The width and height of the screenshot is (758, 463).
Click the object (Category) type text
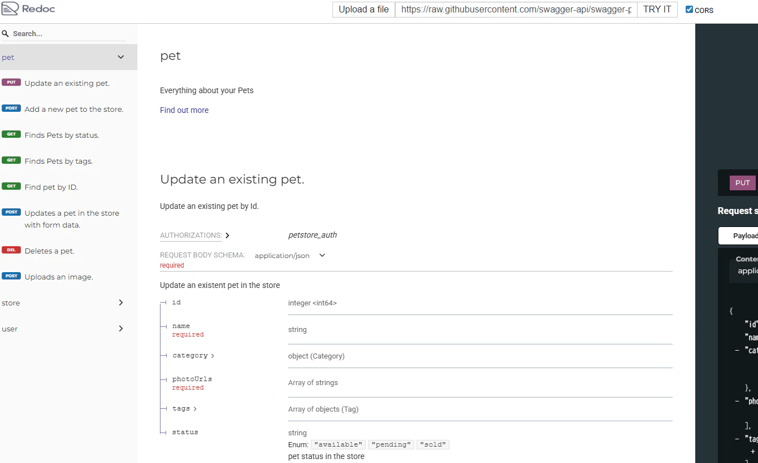point(317,356)
